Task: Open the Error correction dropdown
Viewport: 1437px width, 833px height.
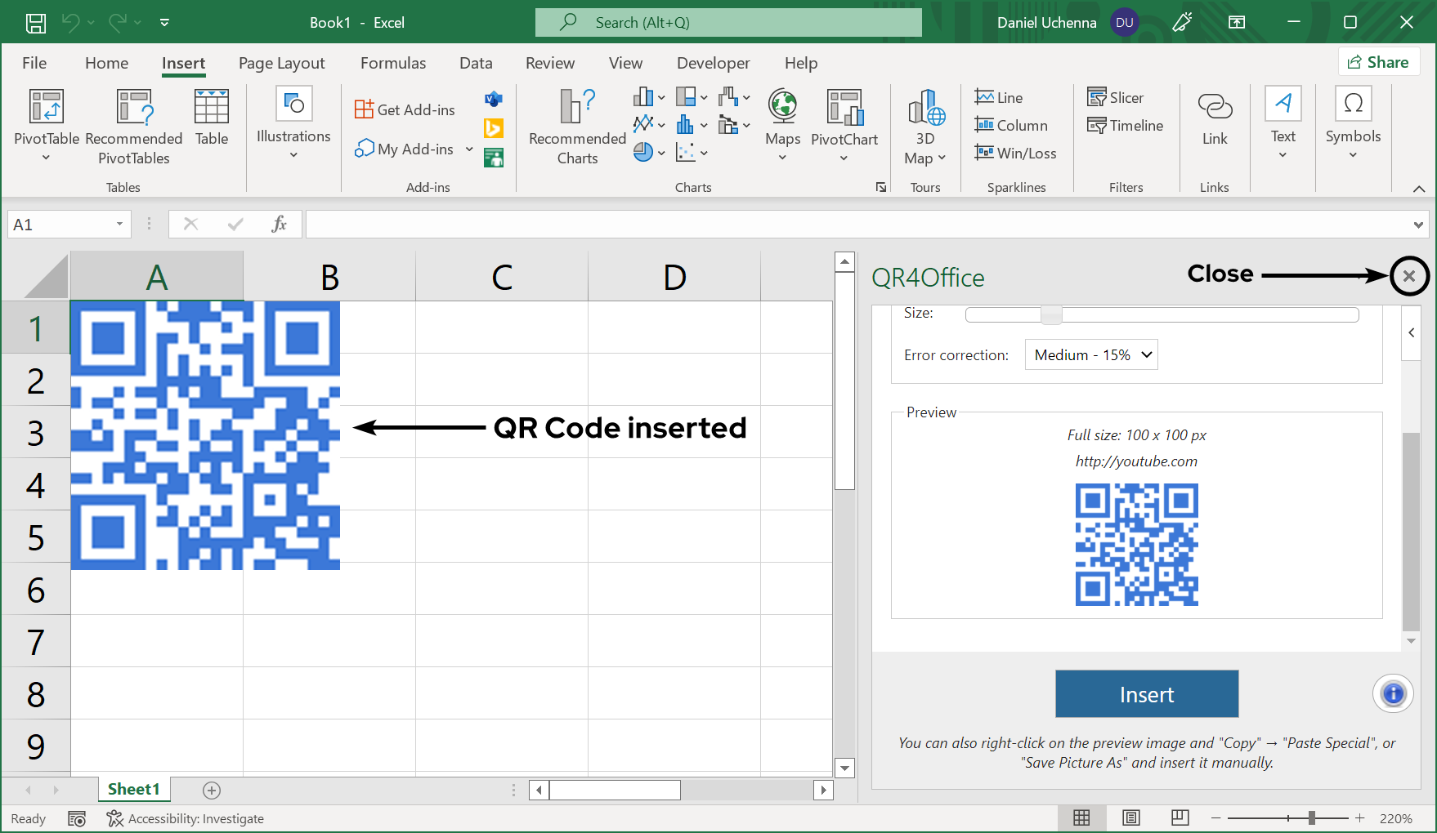Action: (x=1090, y=354)
